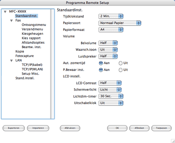
Task: Click the Exporteren button
Action: tap(14, 128)
